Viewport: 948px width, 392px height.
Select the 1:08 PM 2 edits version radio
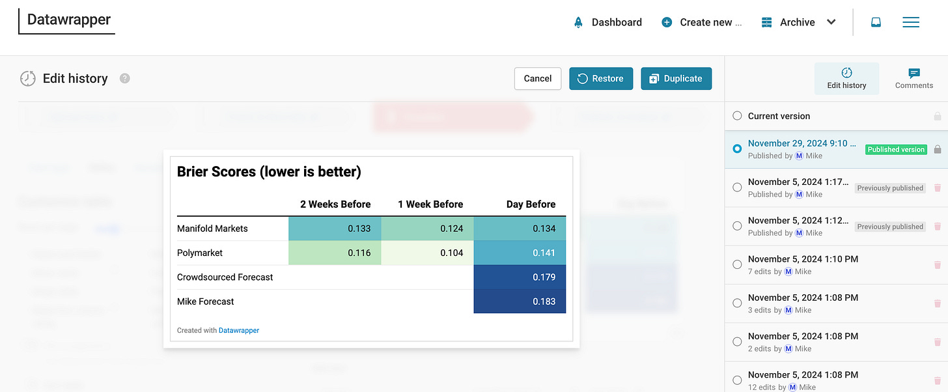(x=737, y=342)
